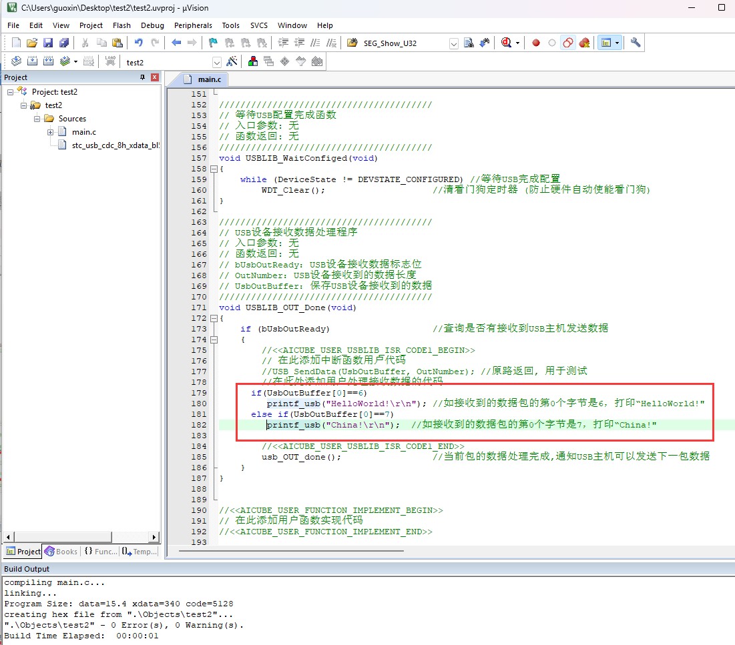Open the Edit menu

click(35, 25)
